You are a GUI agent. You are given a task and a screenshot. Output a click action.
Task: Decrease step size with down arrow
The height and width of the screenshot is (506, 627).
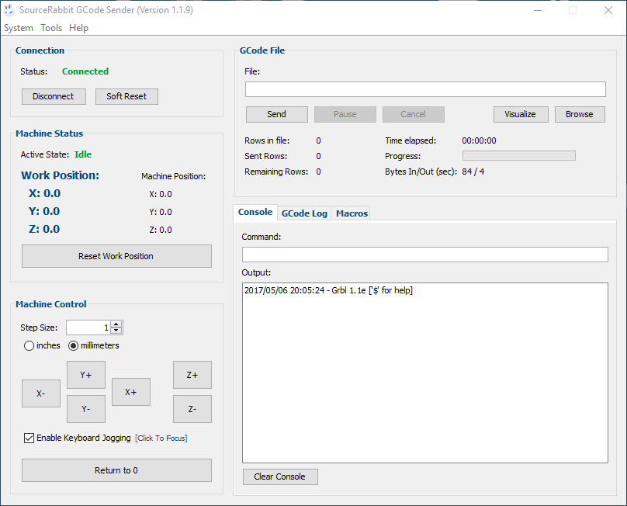click(x=116, y=331)
